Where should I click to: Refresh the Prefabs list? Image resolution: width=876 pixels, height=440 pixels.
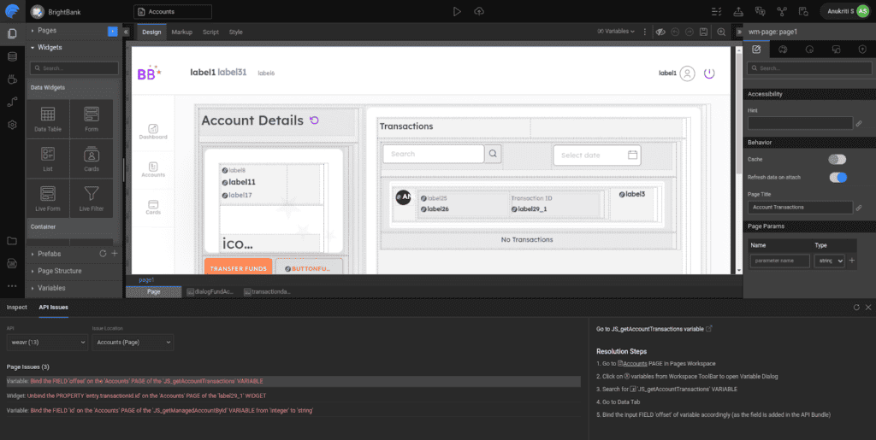pos(103,253)
